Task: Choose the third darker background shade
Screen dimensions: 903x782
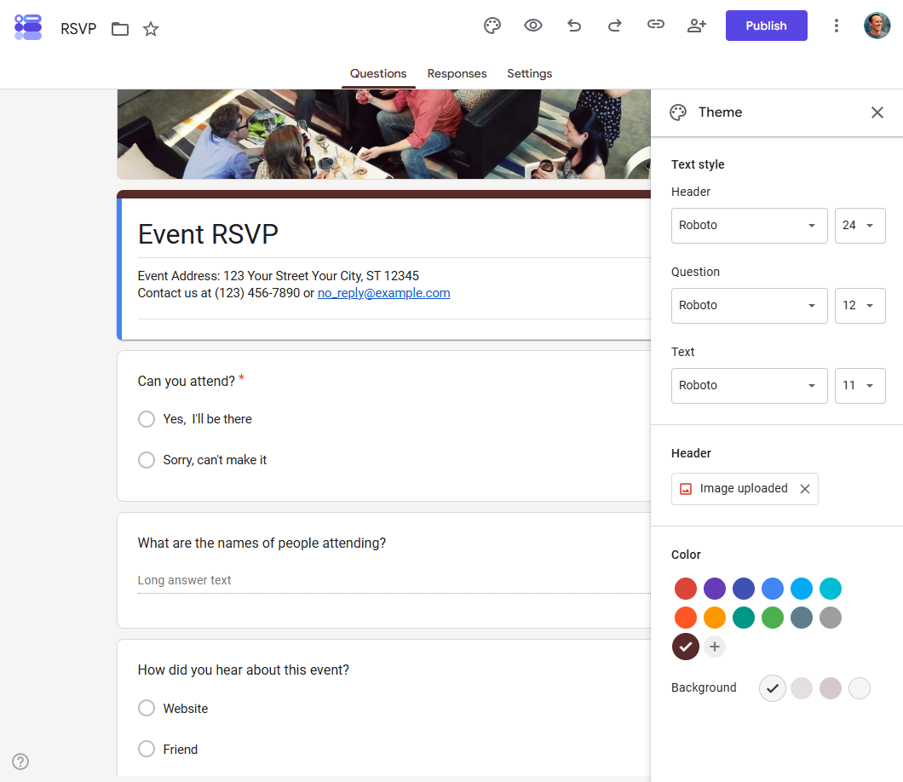Action: pyautogui.click(x=831, y=688)
